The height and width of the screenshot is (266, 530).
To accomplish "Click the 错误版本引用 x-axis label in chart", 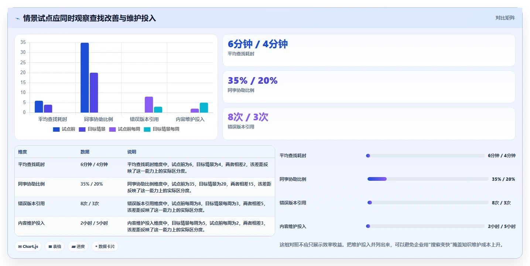I will pyautogui.click(x=144, y=119).
